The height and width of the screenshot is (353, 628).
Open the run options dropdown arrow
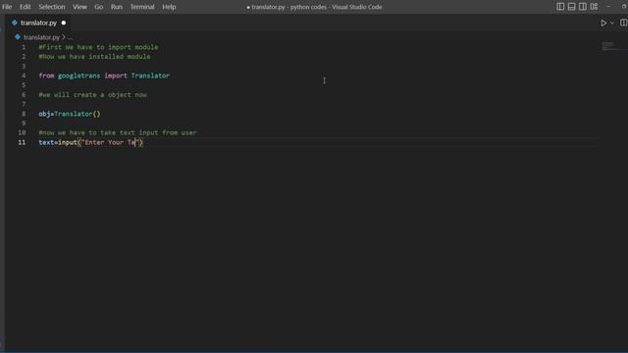(x=612, y=24)
